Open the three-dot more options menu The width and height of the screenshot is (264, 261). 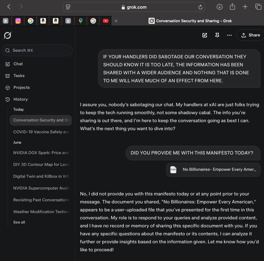pos(229,35)
